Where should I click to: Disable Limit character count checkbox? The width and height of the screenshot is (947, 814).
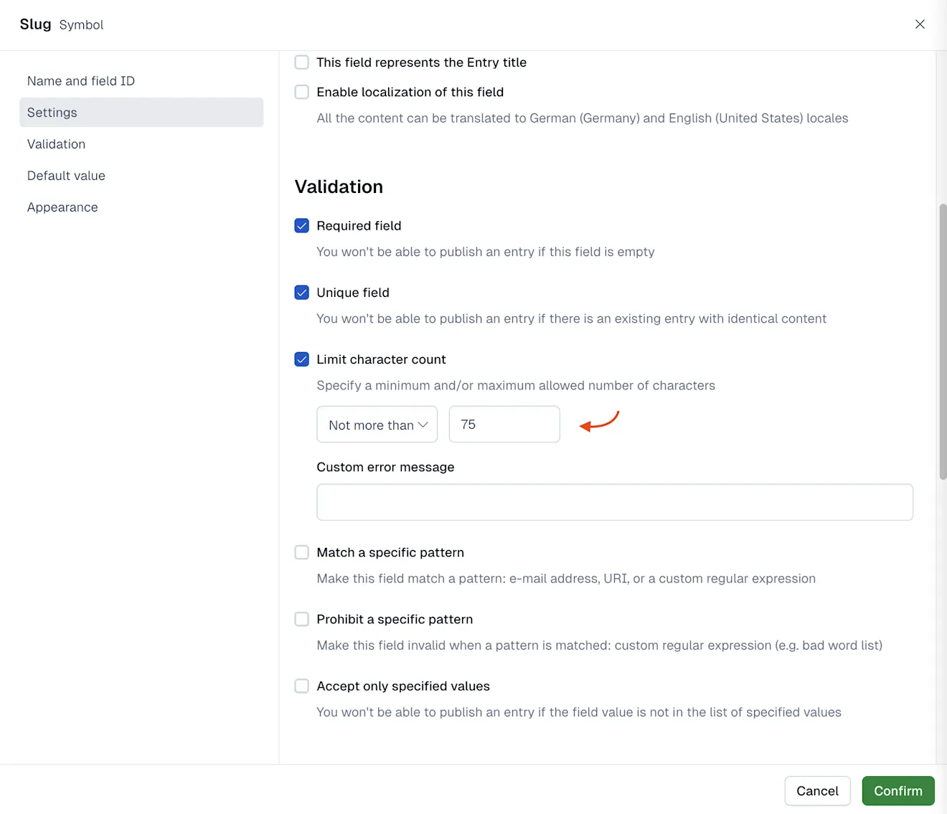tap(302, 359)
